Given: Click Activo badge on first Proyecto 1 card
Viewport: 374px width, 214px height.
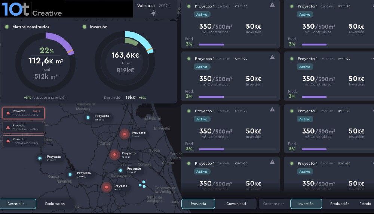Looking at the screenshot, I should 202,15.
